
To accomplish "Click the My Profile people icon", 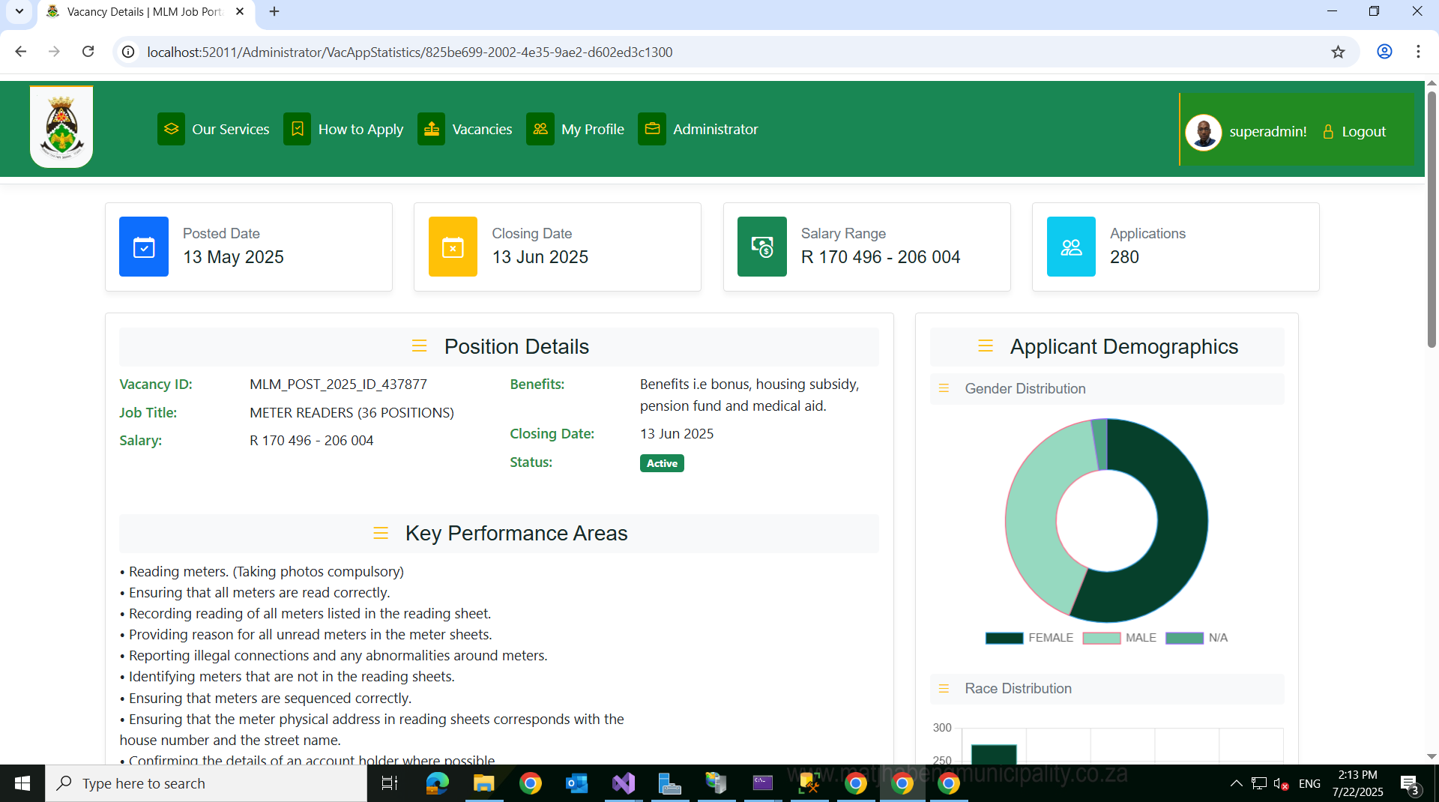I will [540, 129].
